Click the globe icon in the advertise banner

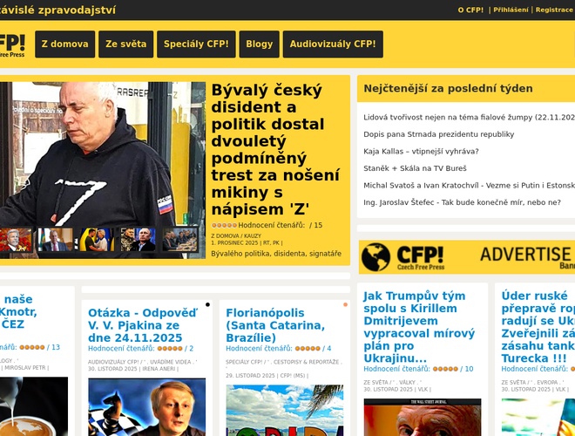pos(375,257)
